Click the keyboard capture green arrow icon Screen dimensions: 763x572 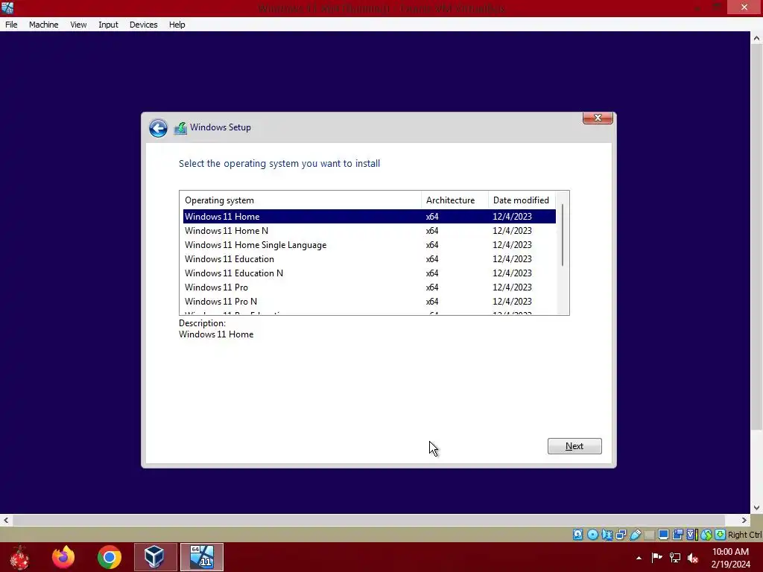pyautogui.click(x=721, y=535)
